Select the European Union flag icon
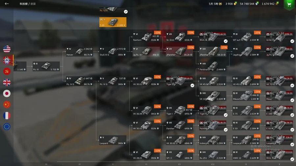This screenshot has height=166, width=296. click(x=7, y=127)
